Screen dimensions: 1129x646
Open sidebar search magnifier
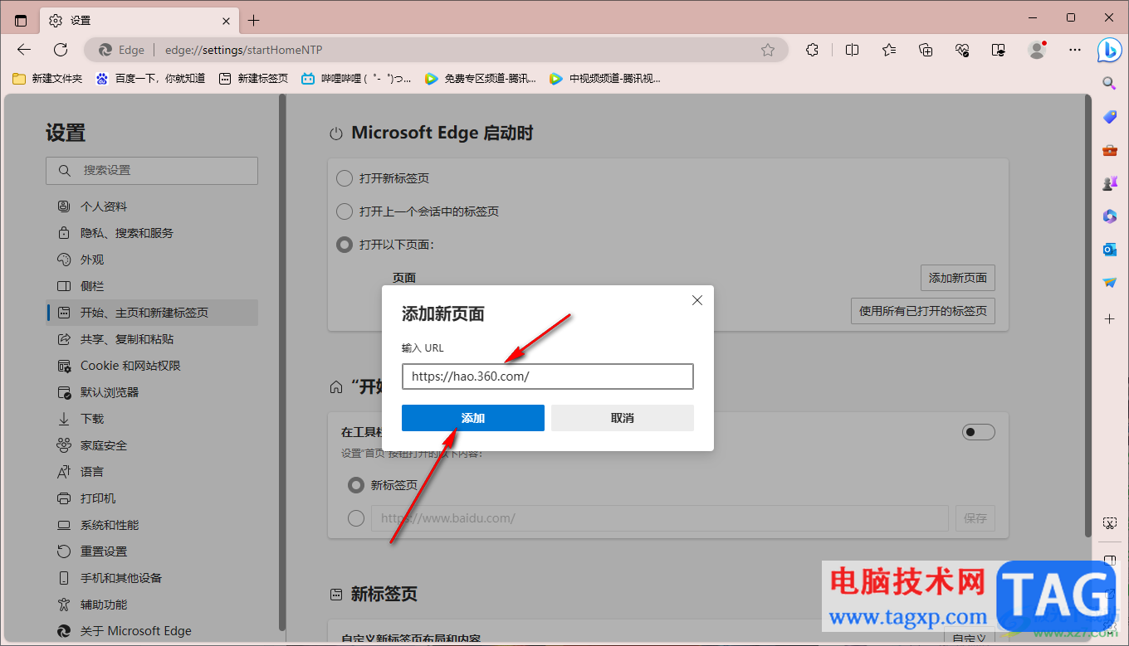tap(1110, 83)
